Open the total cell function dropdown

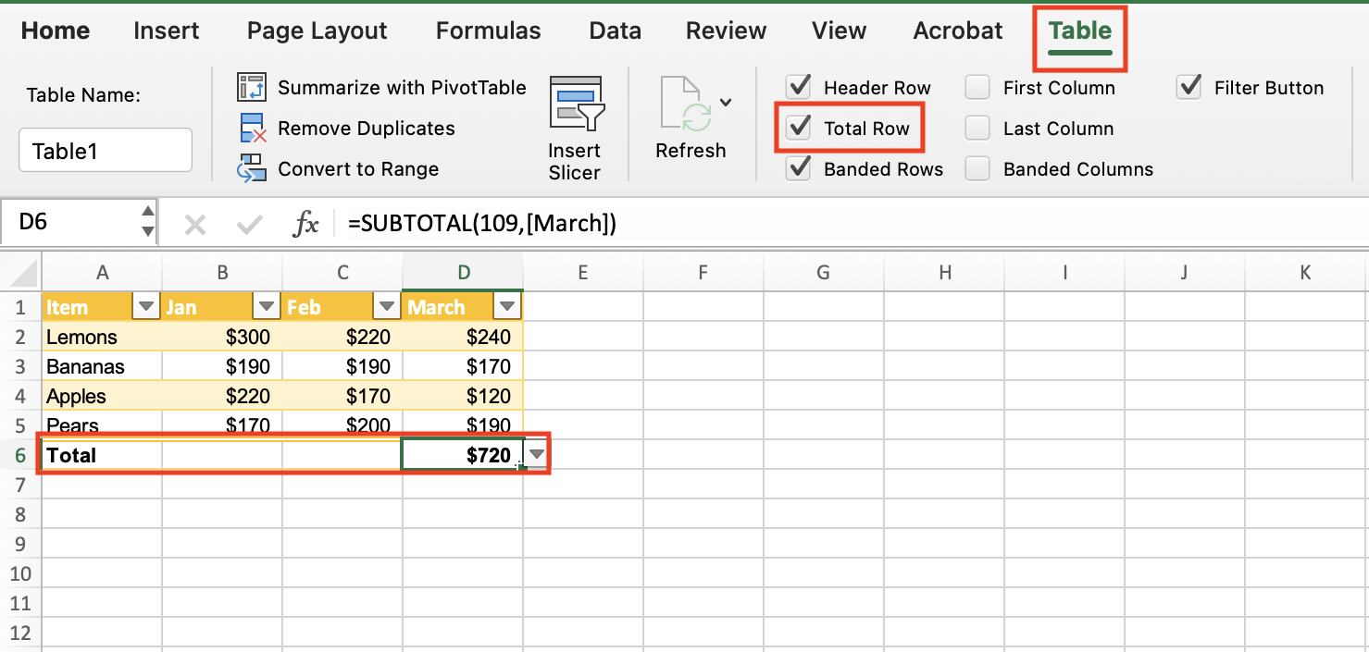(535, 454)
